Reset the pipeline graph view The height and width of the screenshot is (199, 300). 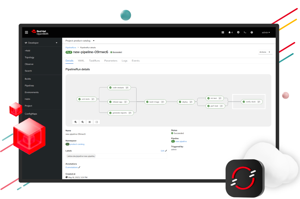(x=97, y=122)
